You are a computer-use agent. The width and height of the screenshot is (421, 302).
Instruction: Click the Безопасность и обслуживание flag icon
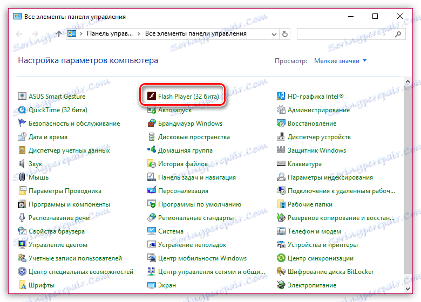[x=22, y=123]
